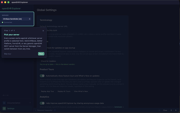Click View What's New button
The width and height of the screenshot is (180, 113).
pyautogui.click(x=81, y=91)
